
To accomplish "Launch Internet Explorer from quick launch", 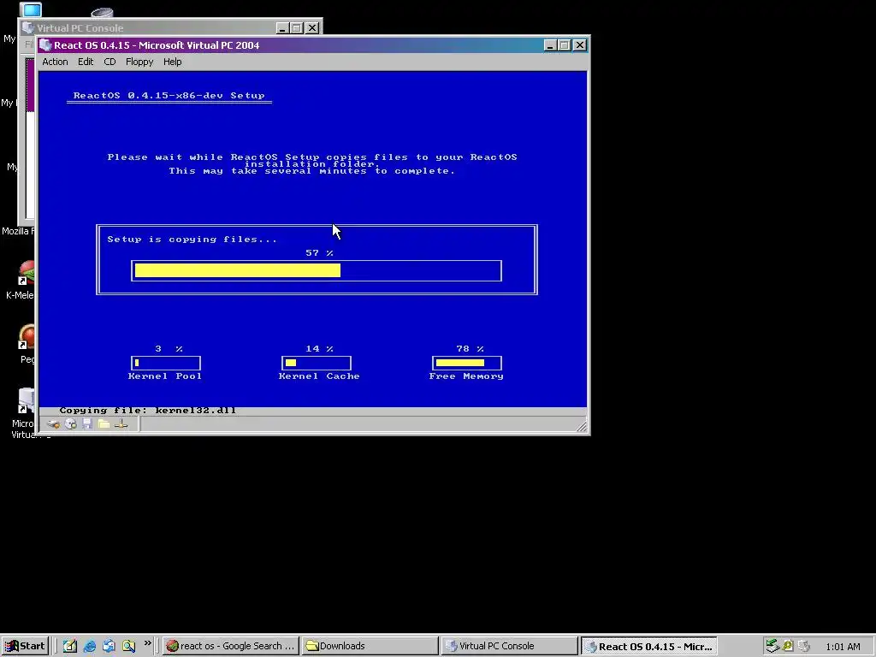I will point(89,646).
